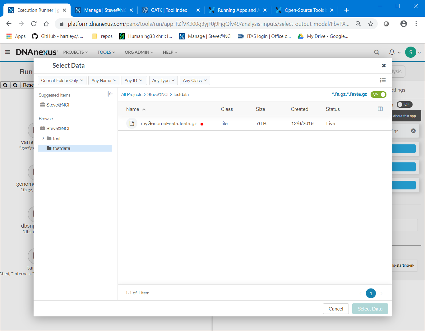The image size is (425, 331).
Task: Click the notifications bell icon
Action: click(392, 52)
